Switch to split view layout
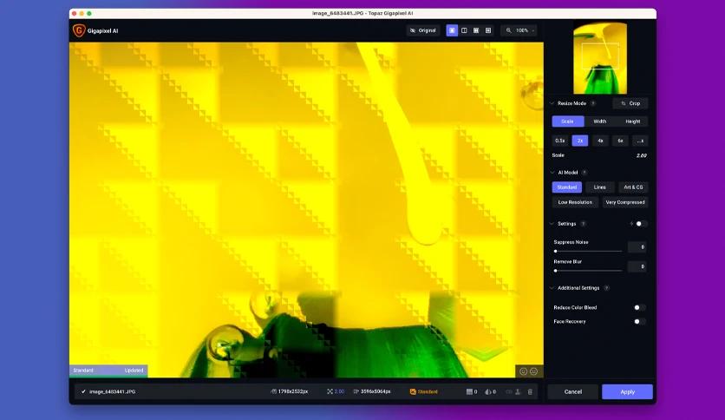725x420 pixels. (x=464, y=30)
